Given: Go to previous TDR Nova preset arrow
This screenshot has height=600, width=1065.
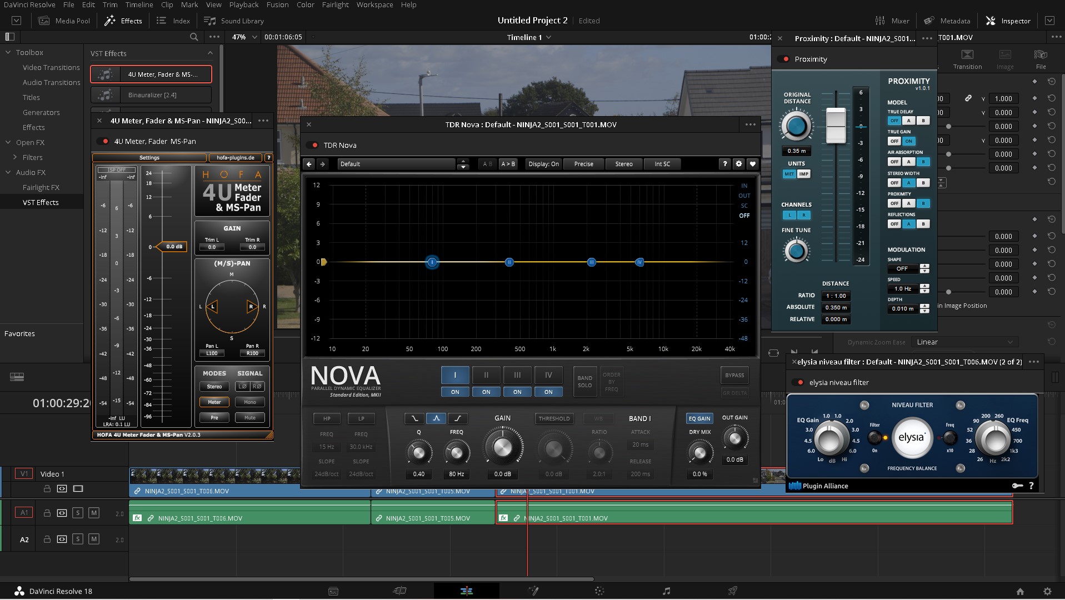Looking at the screenshot, I should [309, 164].
